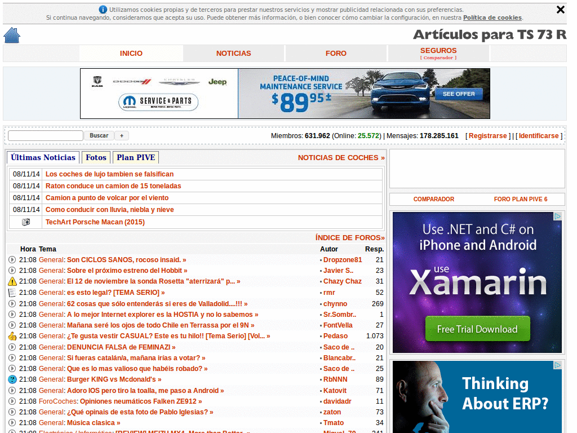The image size is (577, 433).
Task: Click the warning triangle icon beside the Rosetta thread
Action: [12, 281]
